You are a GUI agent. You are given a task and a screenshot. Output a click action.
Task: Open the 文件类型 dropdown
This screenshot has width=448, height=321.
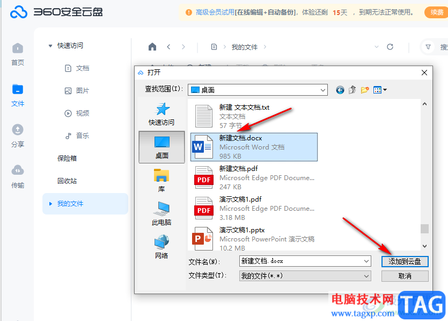tap(305, 276)
